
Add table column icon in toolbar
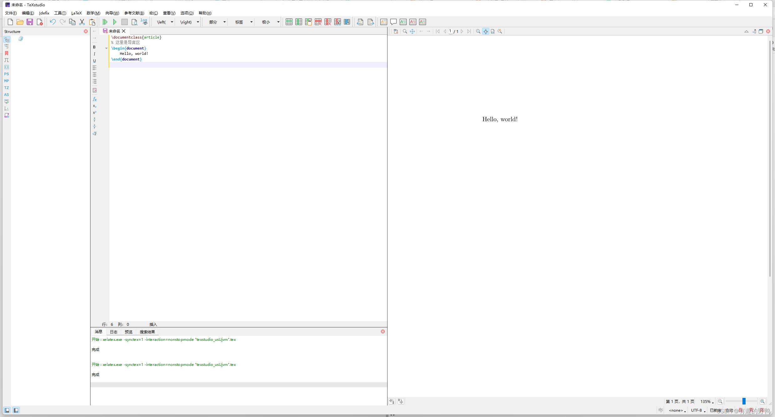coord(299,22)
